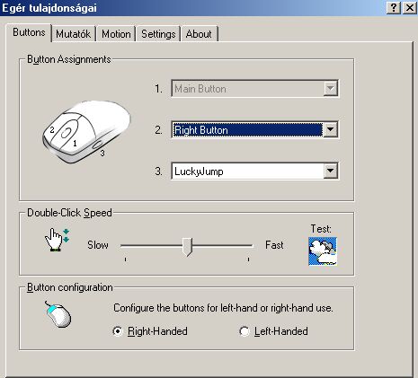Viewport: 418px width, 378px height.
Task: Click the cloud Test area icon
Action: click(x=323, y=251)
